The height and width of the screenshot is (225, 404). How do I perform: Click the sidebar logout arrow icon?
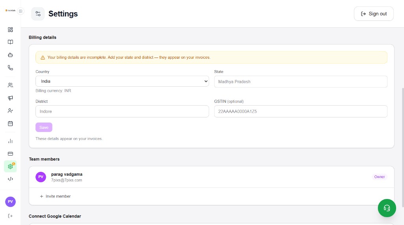(x=10, y=216)
